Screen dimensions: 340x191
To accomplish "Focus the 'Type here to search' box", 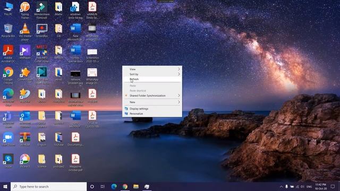I will point(48,186).
